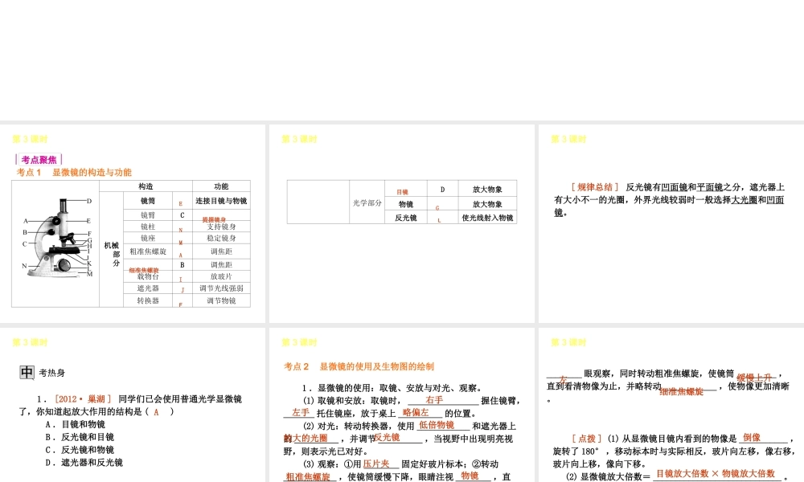Choose option A. 目镜和物镜
This screenshot has width=804, height=482.
click(76, 424)
